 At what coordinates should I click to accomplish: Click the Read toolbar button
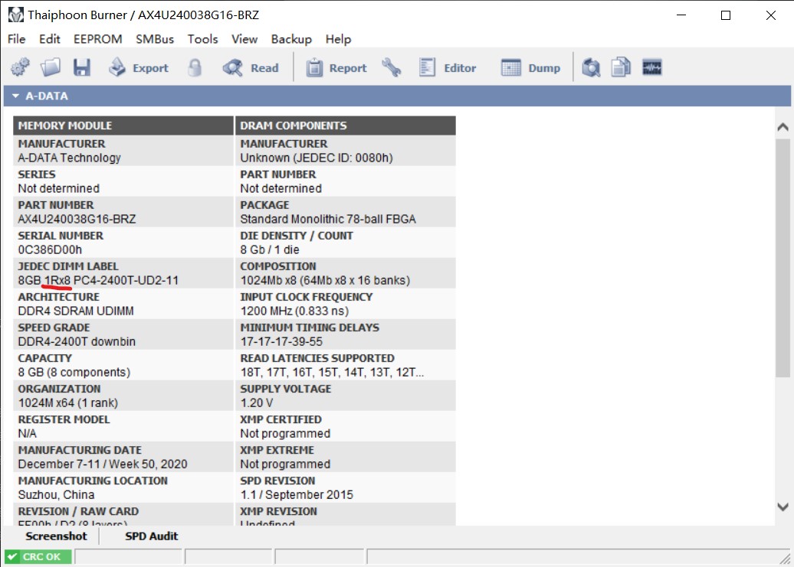251,67
